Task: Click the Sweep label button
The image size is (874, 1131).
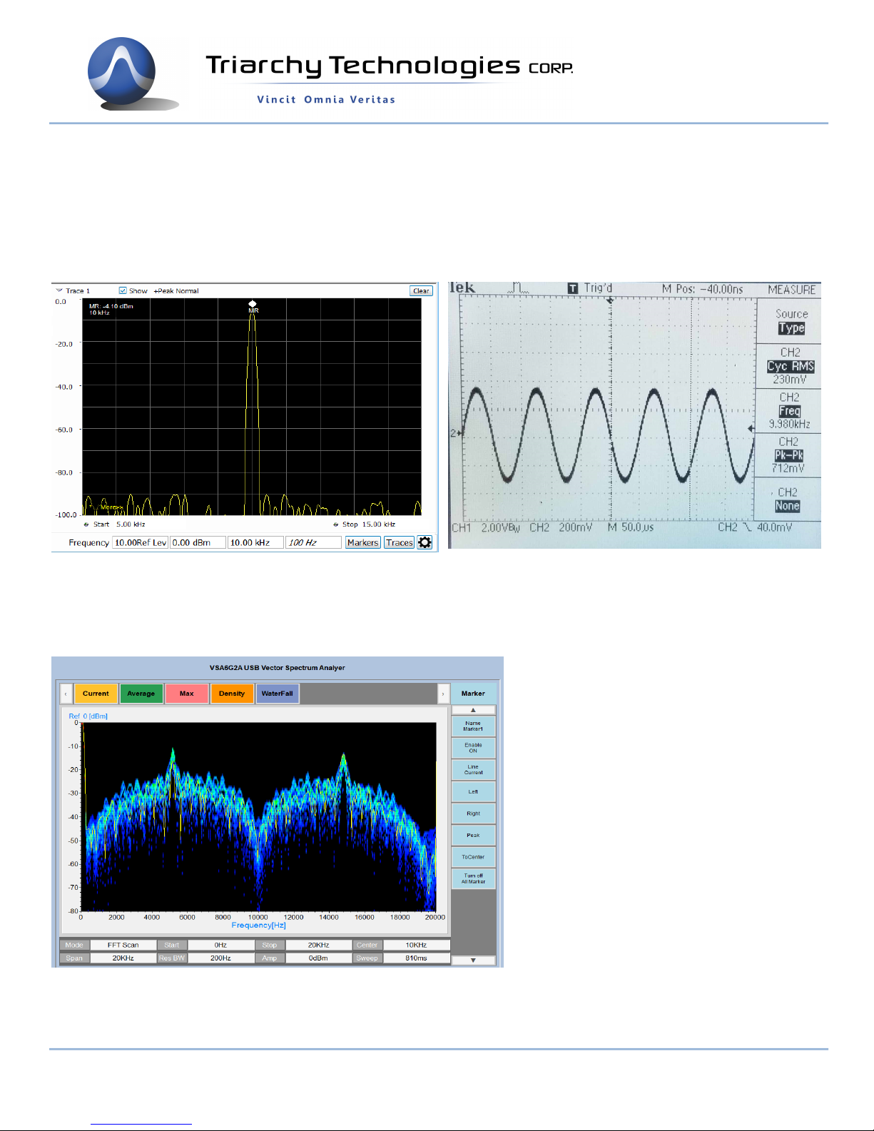Action: click(x=367, y=958)
